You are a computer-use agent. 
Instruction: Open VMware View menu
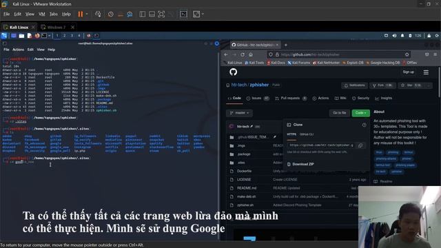pyautogui.click(x=30, y=14)
